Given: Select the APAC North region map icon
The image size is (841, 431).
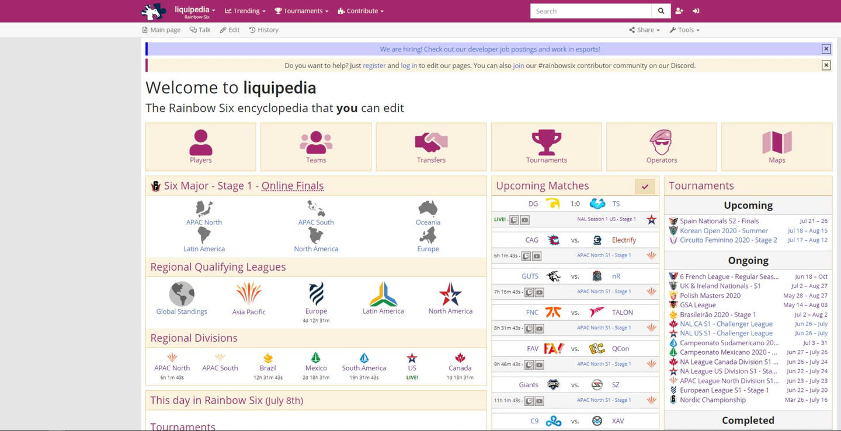Looking at the screenshot, I should coord(204,208).
